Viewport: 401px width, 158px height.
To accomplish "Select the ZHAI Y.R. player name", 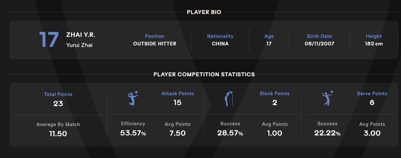I will tap(81, 35).
